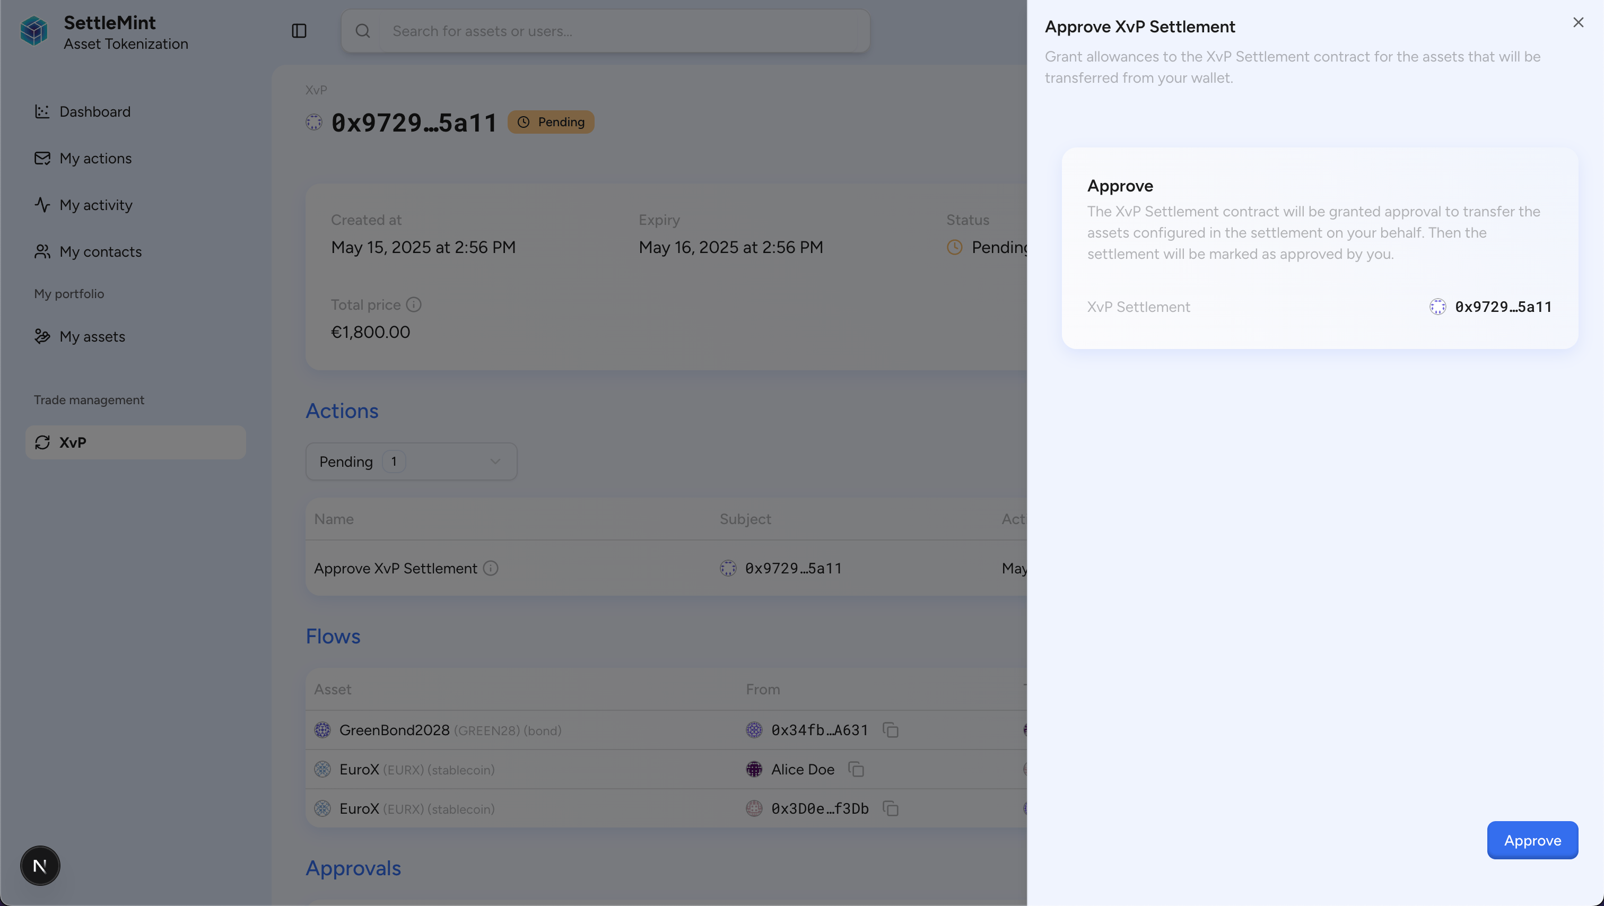Viewport: 1604px width, 906px height.
Task: Open My assets in portfolio
Action: tap(92, 336)
